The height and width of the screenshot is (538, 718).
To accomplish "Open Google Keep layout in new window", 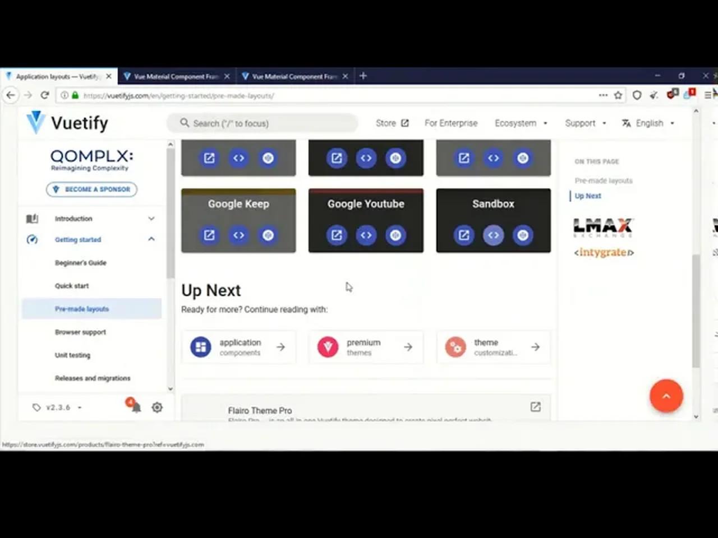I will point(209,235).
